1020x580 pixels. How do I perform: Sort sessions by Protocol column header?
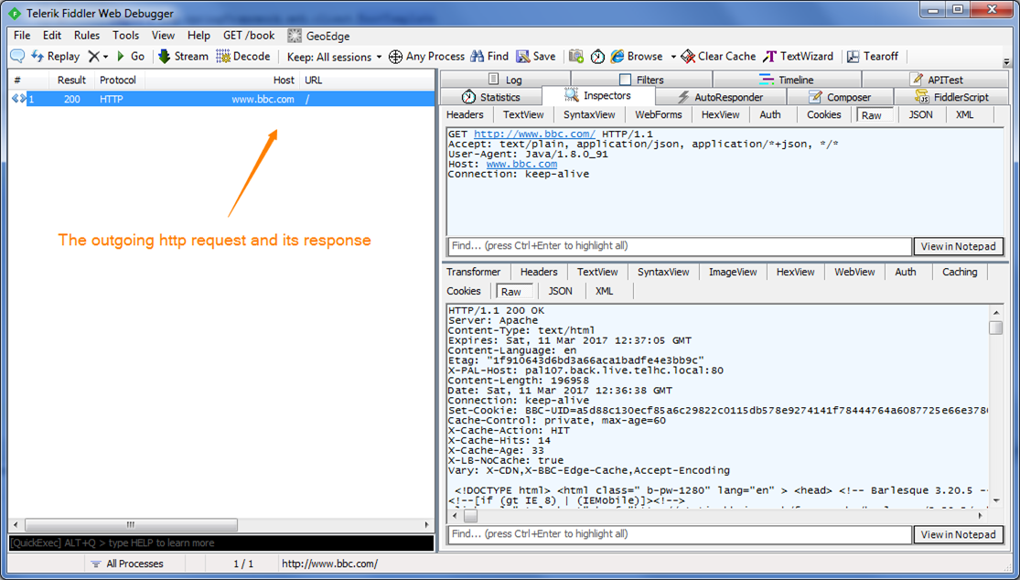(x=118, y=80)
